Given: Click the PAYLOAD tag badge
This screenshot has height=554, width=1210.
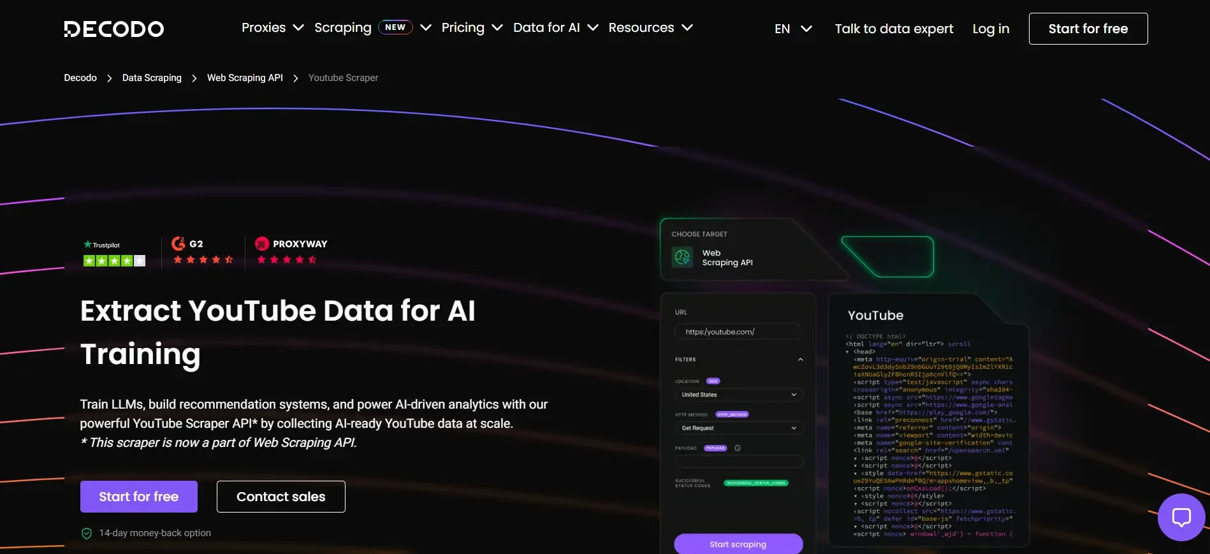Looking at the screenshot, I should point(715,448).
